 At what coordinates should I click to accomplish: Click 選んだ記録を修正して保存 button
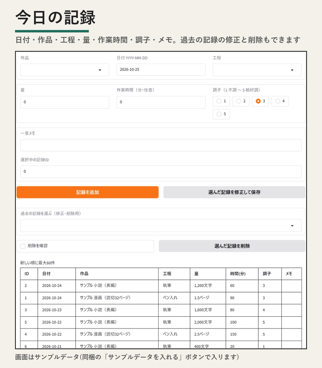point(234,192)
